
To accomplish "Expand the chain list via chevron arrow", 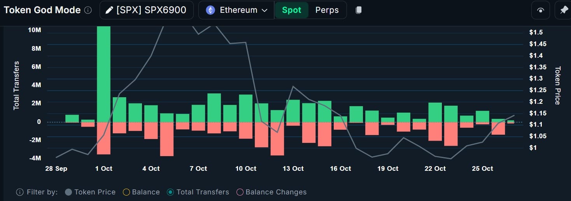I will [x=264, y=10].
